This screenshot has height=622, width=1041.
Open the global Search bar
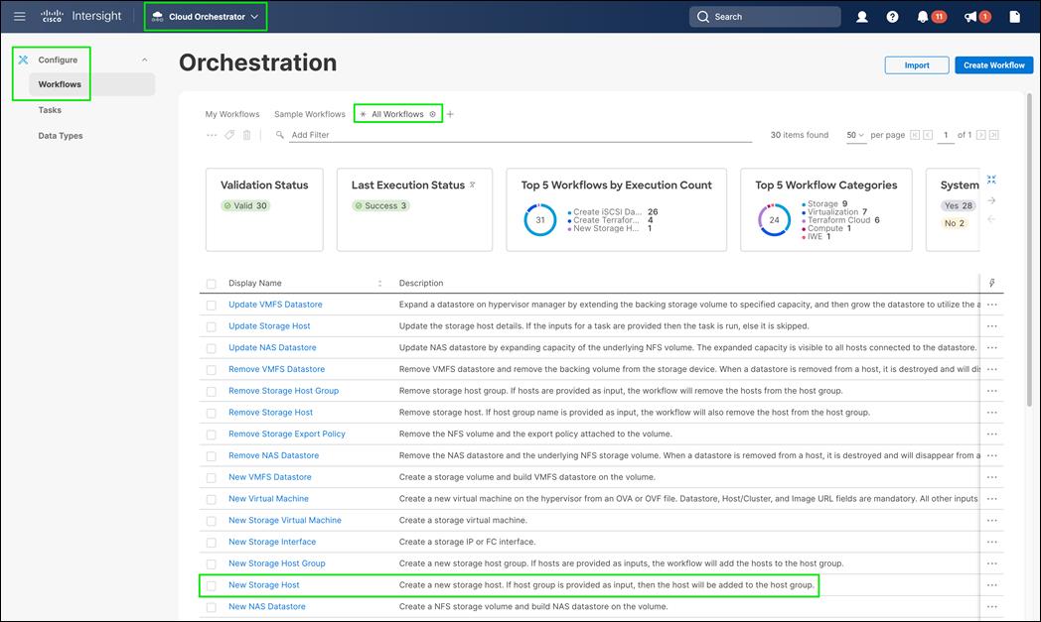click(x=764, y=16)
